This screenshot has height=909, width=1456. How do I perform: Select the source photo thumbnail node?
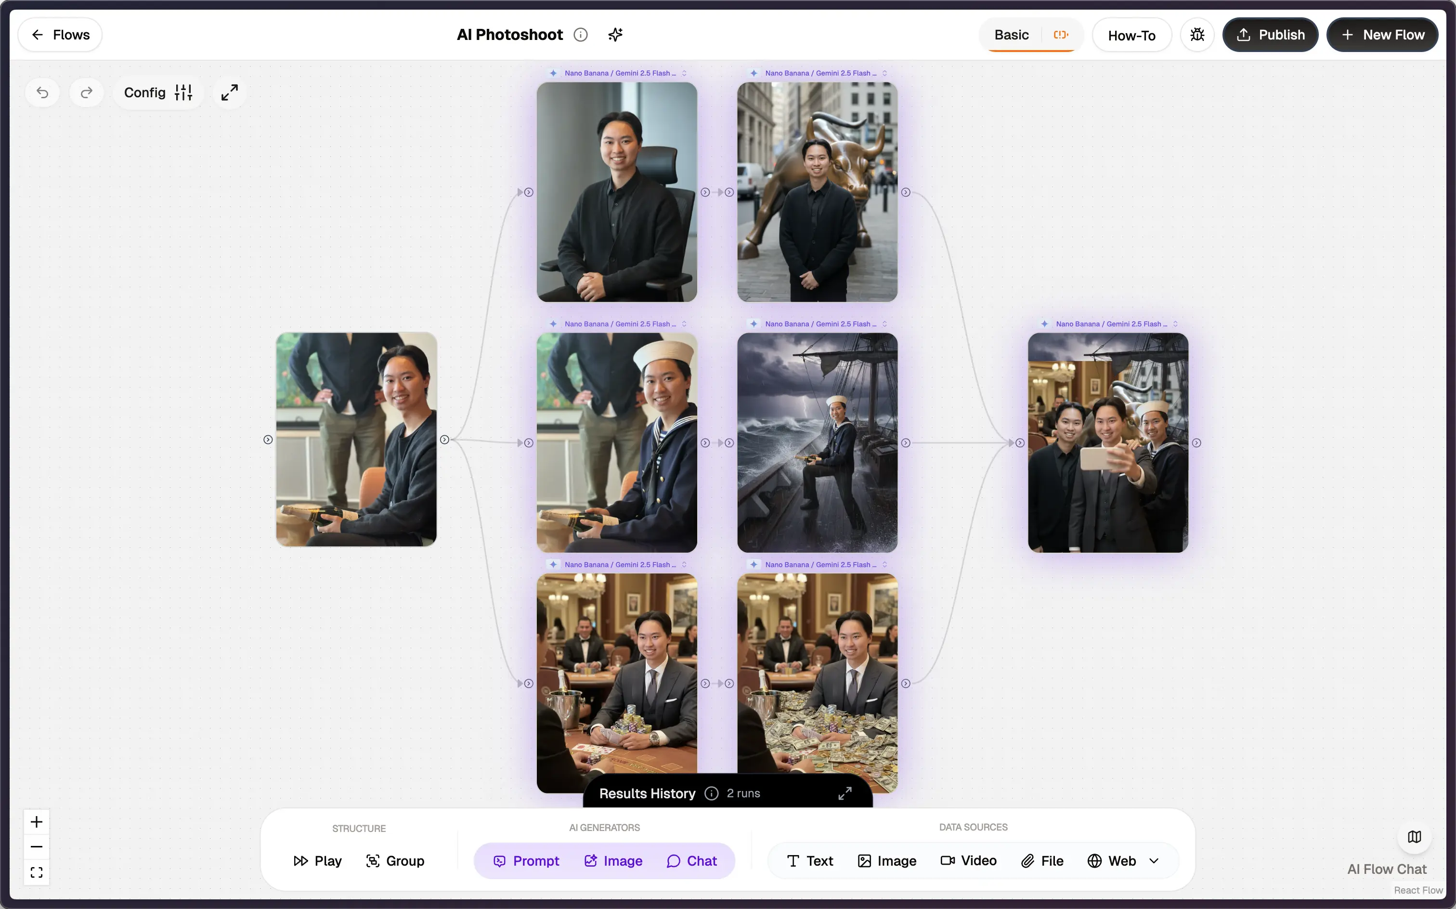[x=356, y=440]
